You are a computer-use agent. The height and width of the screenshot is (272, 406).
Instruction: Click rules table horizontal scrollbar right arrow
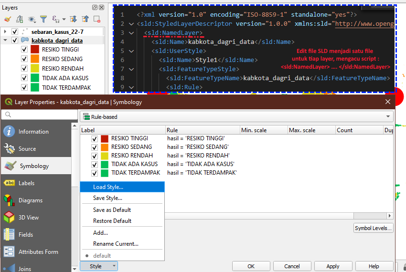(390, 216)
